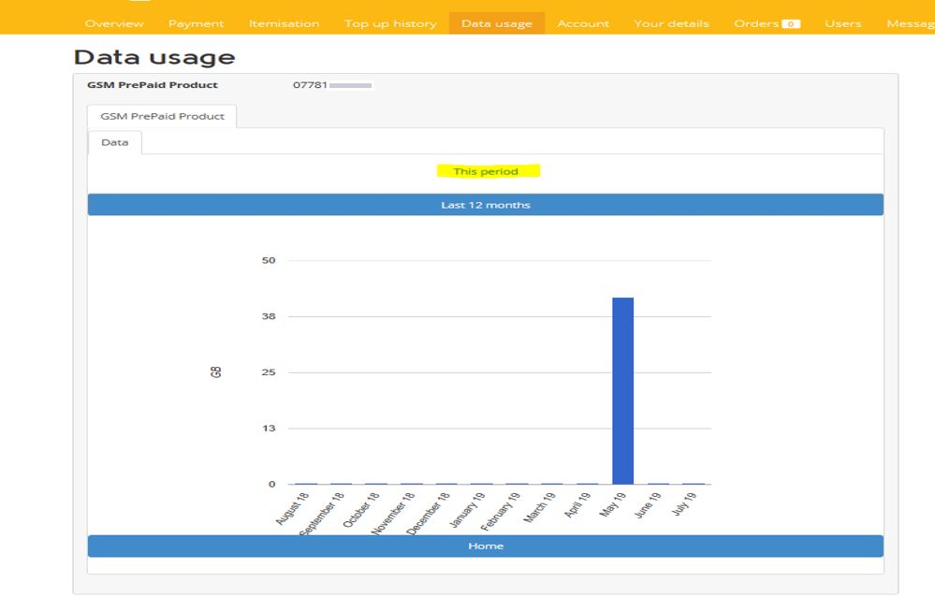The image size is (935, 597).
Task: Select the Home usage category bar
Action: coord(486,545)
